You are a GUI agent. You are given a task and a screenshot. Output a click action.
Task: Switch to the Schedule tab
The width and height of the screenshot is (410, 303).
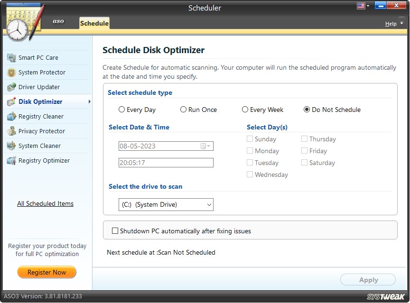[94, 23]
